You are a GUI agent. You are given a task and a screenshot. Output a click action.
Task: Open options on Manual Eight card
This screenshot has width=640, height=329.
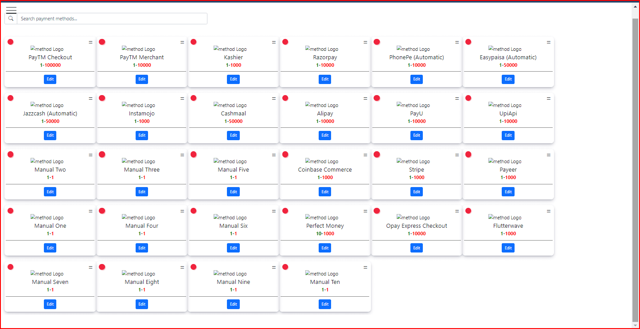pos(182,267)
